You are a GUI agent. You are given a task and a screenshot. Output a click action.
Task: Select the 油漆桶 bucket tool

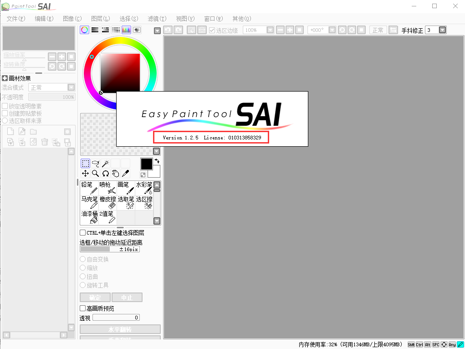[x=89, y=216]
